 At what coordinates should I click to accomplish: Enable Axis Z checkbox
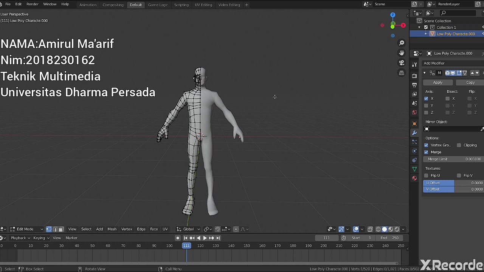point(426,113)
